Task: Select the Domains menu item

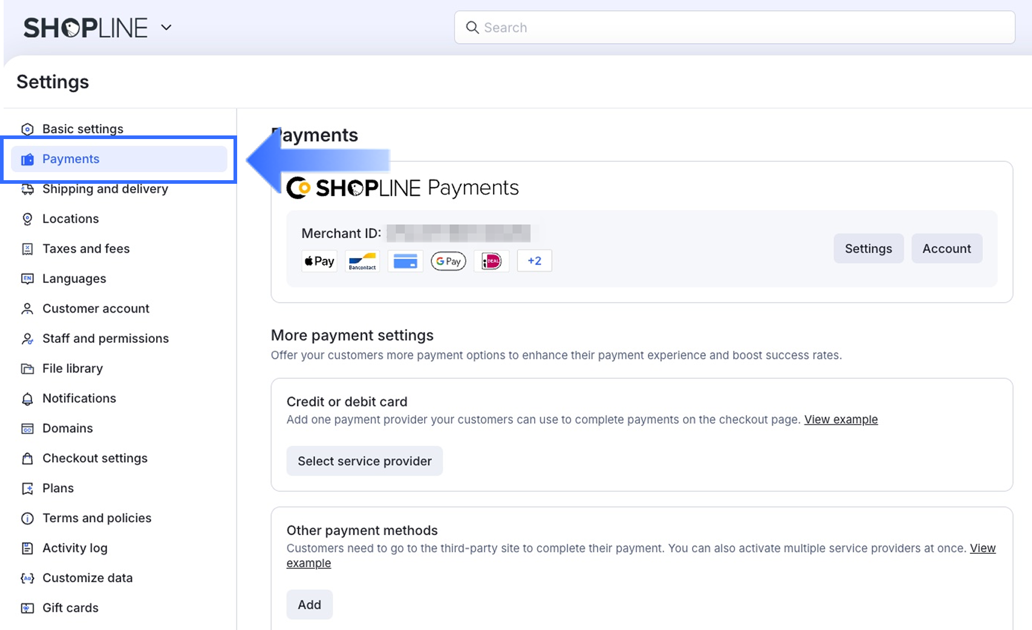Action: click(x=68, y=429)
